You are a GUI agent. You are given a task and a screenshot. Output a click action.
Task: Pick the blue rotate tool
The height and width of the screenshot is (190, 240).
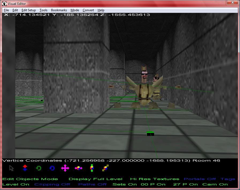coord(52,168)
